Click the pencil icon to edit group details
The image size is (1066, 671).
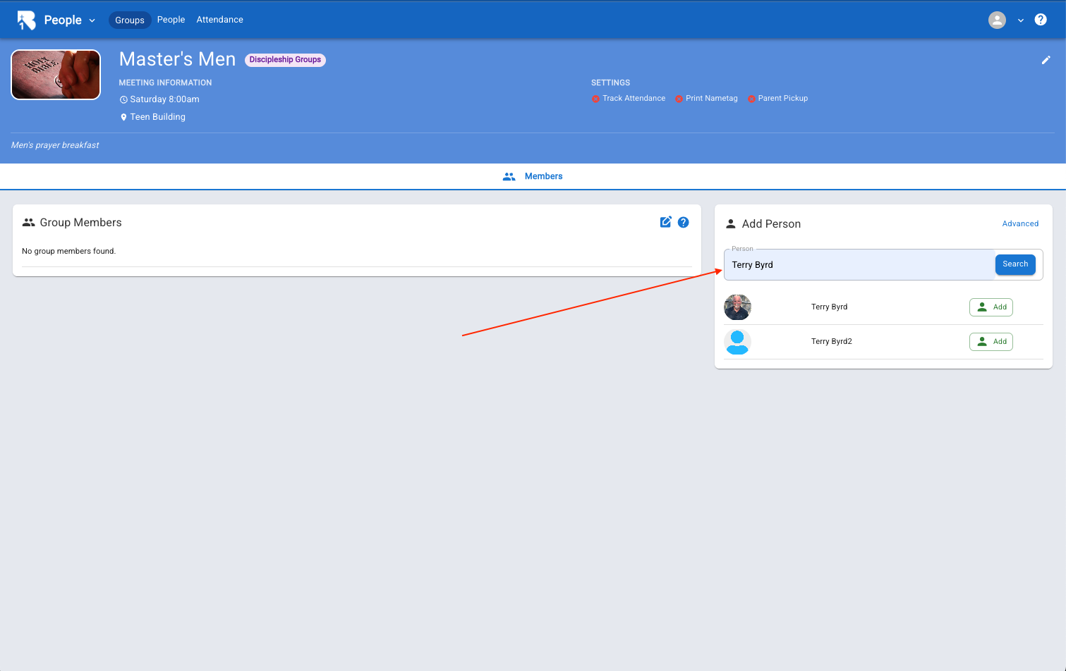click(x=1046, y=60)
